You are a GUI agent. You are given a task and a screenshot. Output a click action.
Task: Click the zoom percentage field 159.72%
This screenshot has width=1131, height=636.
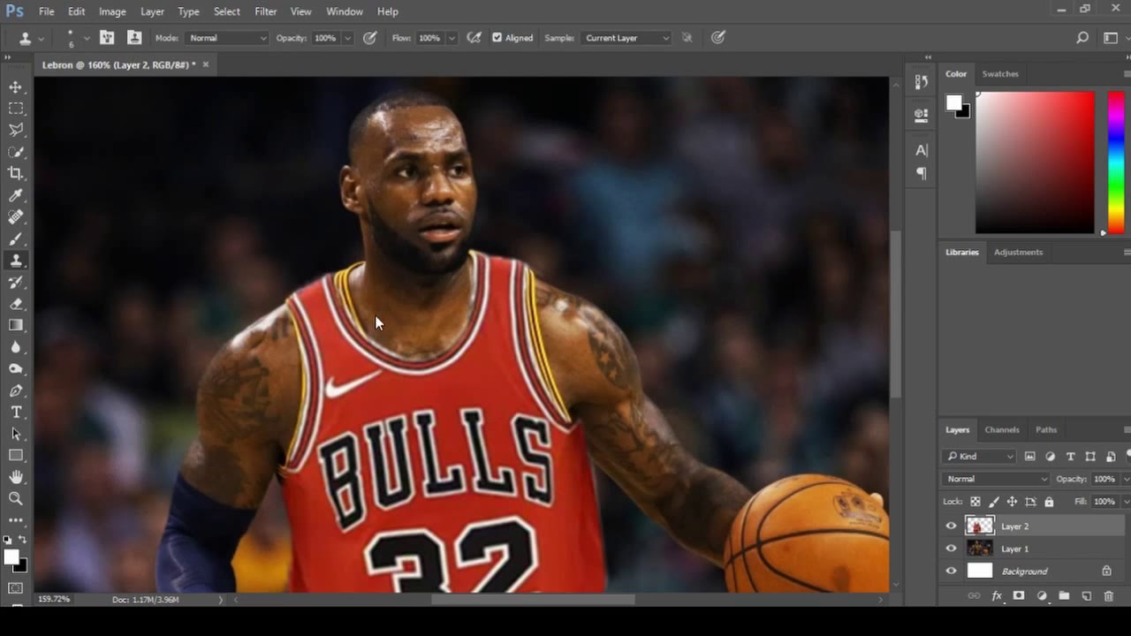[x=54, y=599]
